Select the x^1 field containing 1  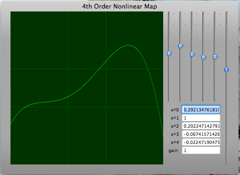(201, 118)
